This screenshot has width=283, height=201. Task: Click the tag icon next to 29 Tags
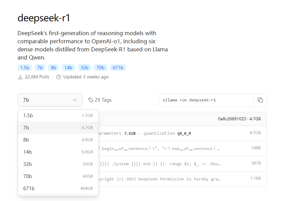coord(91,100)
